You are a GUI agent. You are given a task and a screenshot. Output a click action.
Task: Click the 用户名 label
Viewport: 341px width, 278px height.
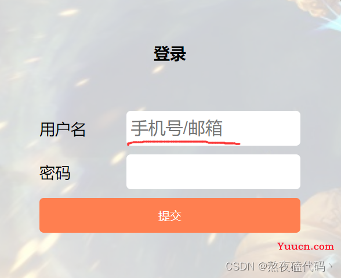(x=63, y=129)
